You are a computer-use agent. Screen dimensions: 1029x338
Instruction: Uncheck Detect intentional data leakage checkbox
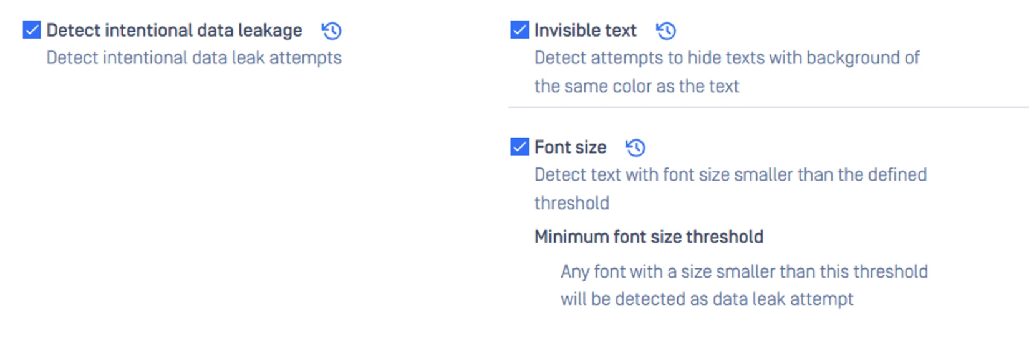tap(32, 30)
